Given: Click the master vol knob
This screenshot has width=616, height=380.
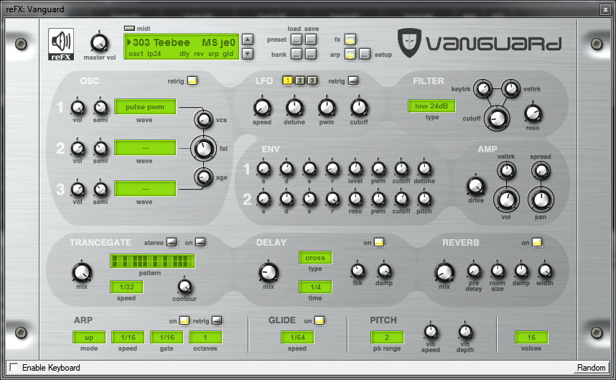Looking at the screenshot, I should pos(101,42).
